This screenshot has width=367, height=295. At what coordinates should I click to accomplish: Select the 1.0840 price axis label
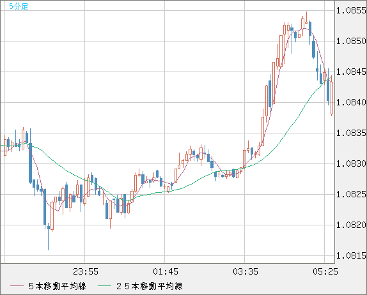[x=351, y=102]
